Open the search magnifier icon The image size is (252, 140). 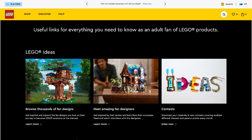pyautogui.click(x=224, y=14)
